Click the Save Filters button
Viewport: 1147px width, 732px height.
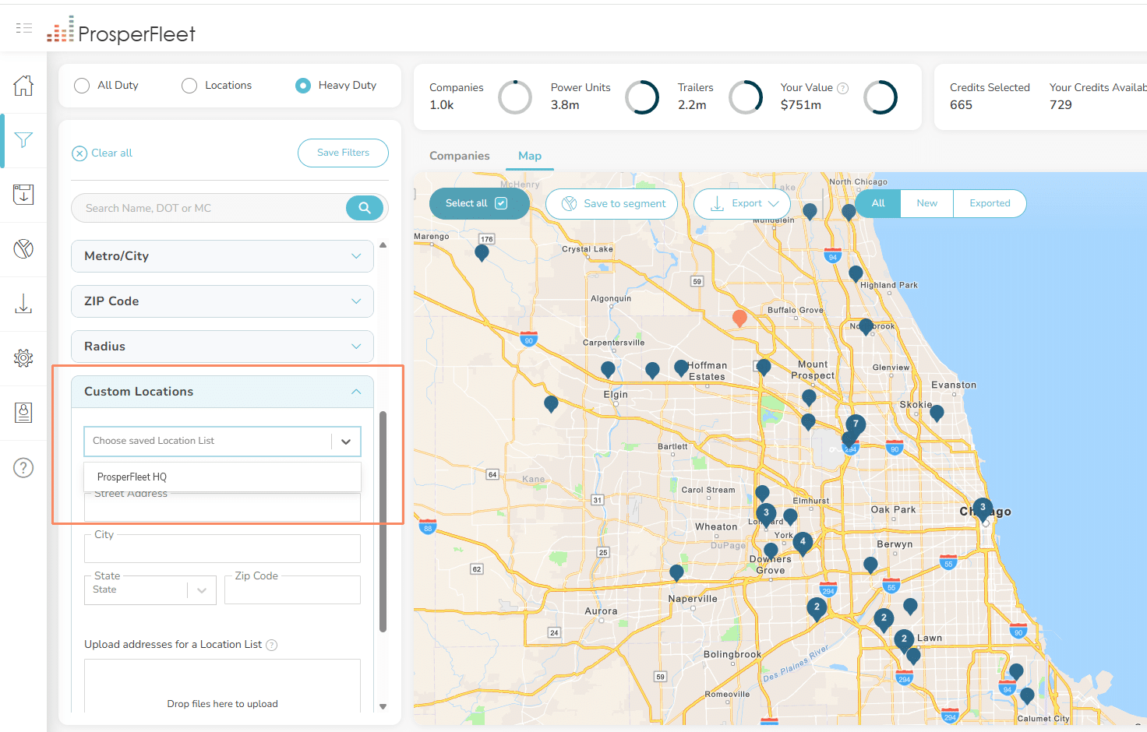click(x=343, y=153)
